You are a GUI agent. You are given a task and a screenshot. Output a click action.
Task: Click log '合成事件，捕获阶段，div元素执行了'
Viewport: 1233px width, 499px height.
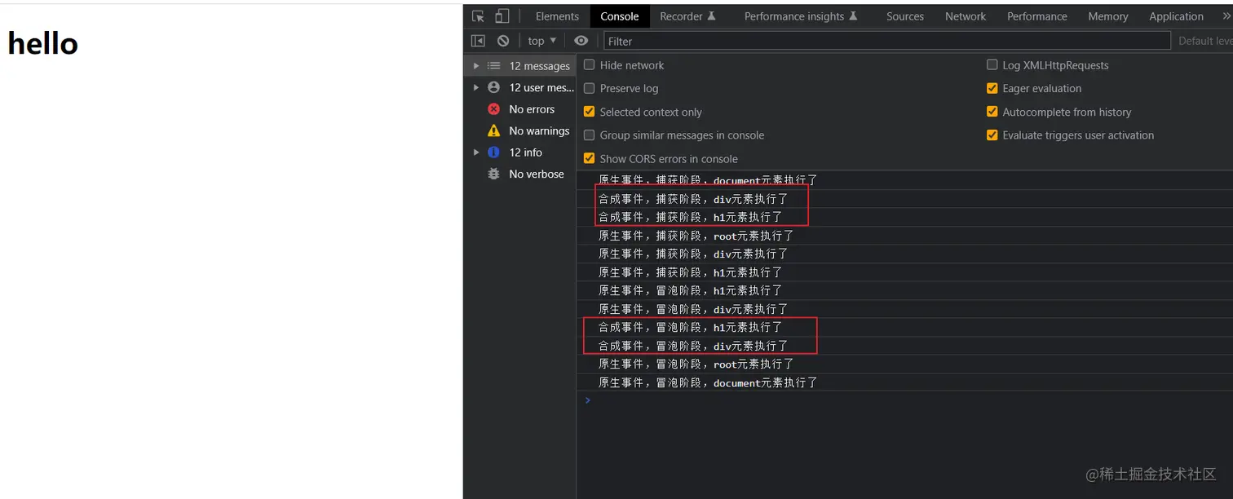[x=693, y=199]
